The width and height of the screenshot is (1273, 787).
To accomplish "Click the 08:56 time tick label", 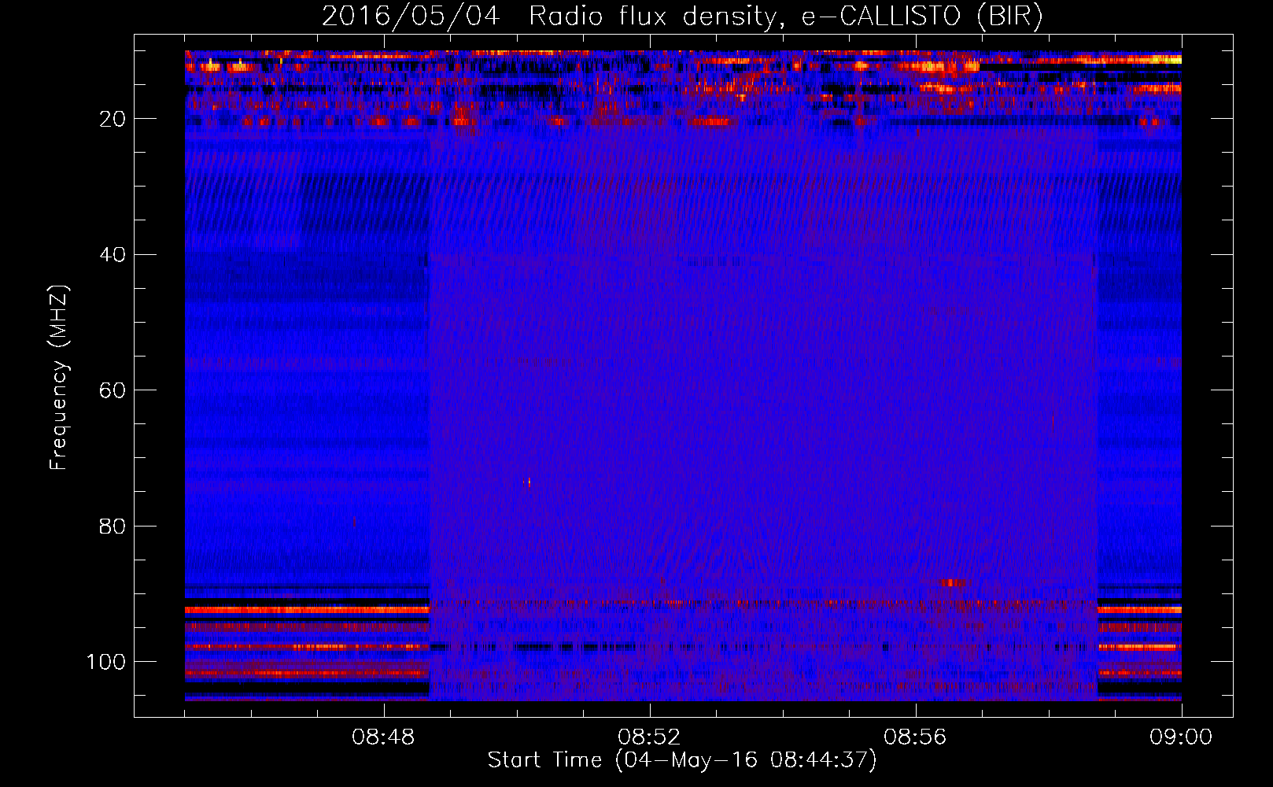I will (x=915, y=737).
